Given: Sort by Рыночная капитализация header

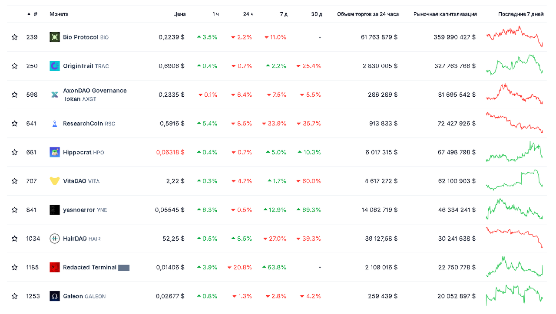Looking at the screenshot, I should tap(445, 14).
